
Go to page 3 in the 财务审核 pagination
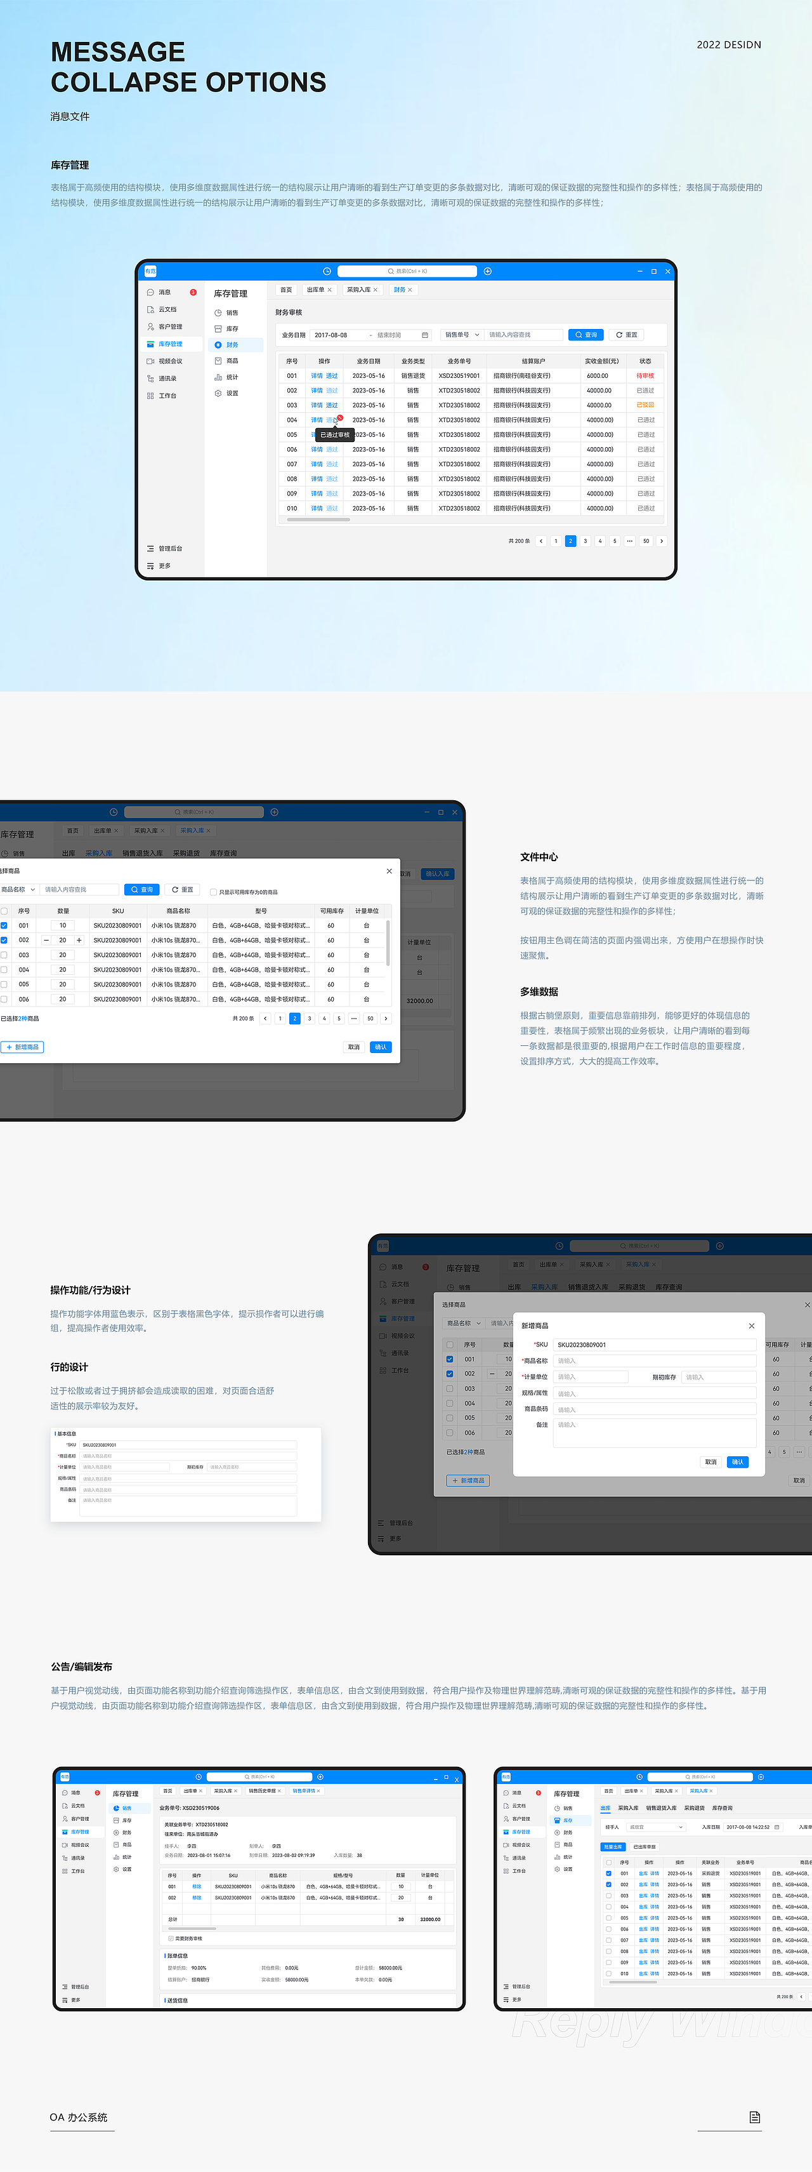pos(586,541)
